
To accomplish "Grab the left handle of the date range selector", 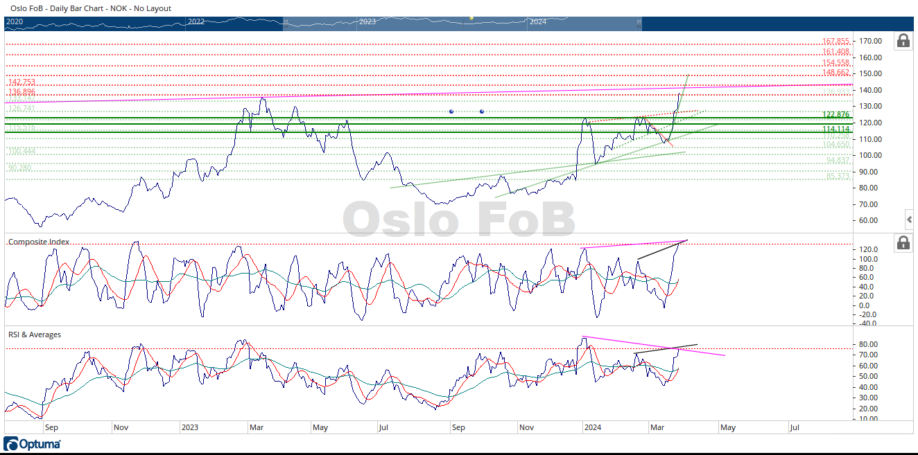I will tap(285, 23).
